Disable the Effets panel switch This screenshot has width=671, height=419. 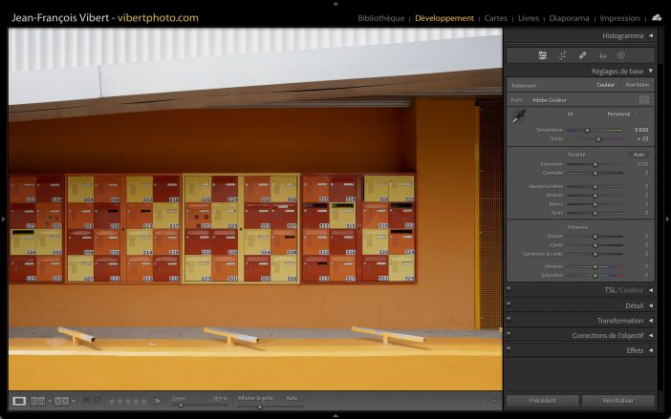point(509,350)
